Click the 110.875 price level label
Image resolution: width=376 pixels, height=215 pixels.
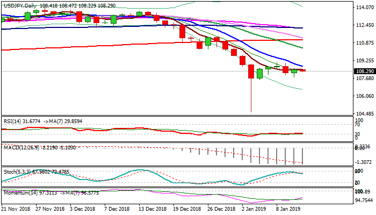pos(365,43)
